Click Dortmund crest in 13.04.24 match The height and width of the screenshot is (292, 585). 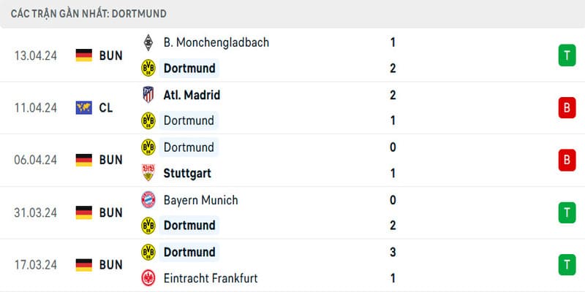[148, 69]
